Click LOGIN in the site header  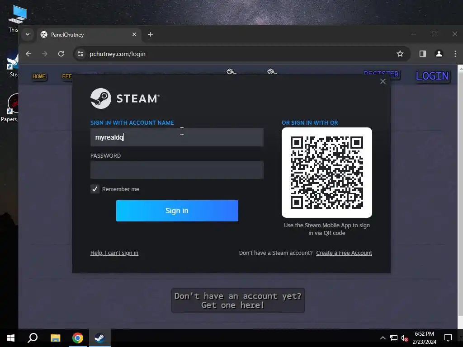coord(432,76)
